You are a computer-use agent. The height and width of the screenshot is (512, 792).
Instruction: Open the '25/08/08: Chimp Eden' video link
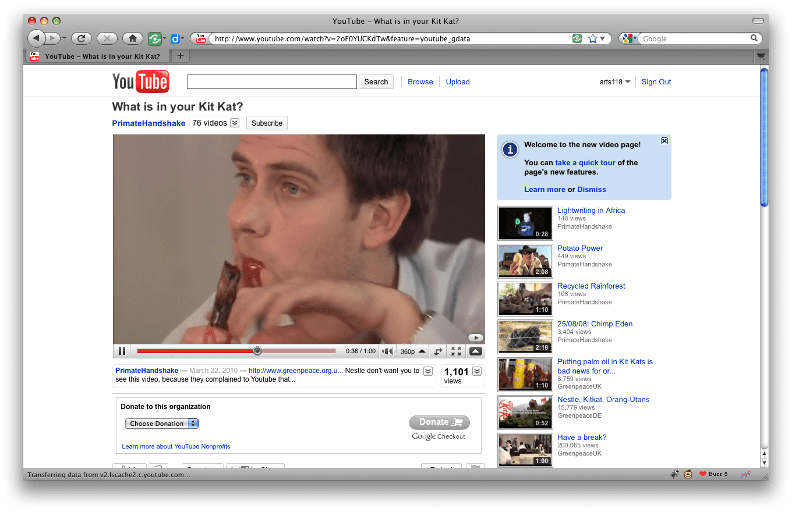tap(595, 324)
